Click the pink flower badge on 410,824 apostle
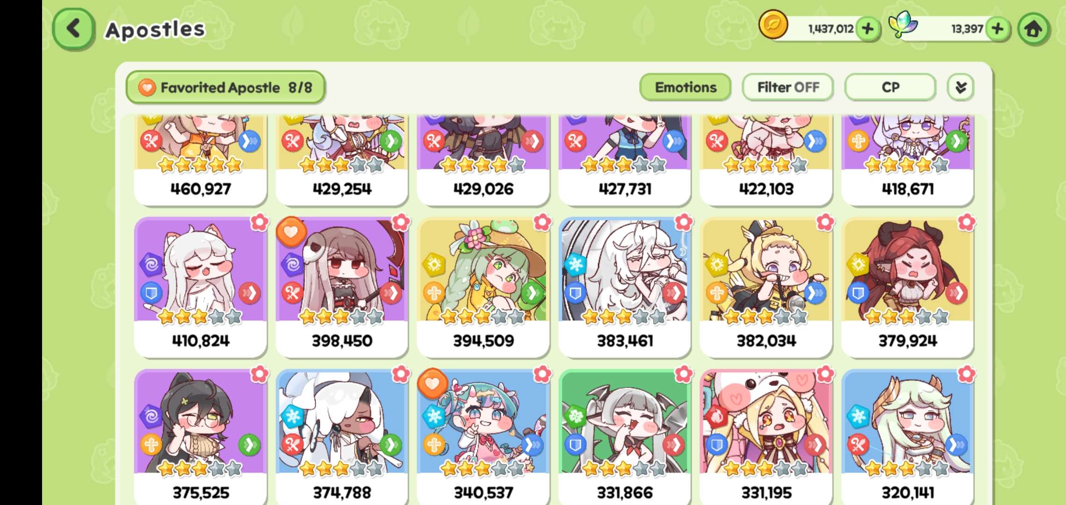 click(259, 223)
